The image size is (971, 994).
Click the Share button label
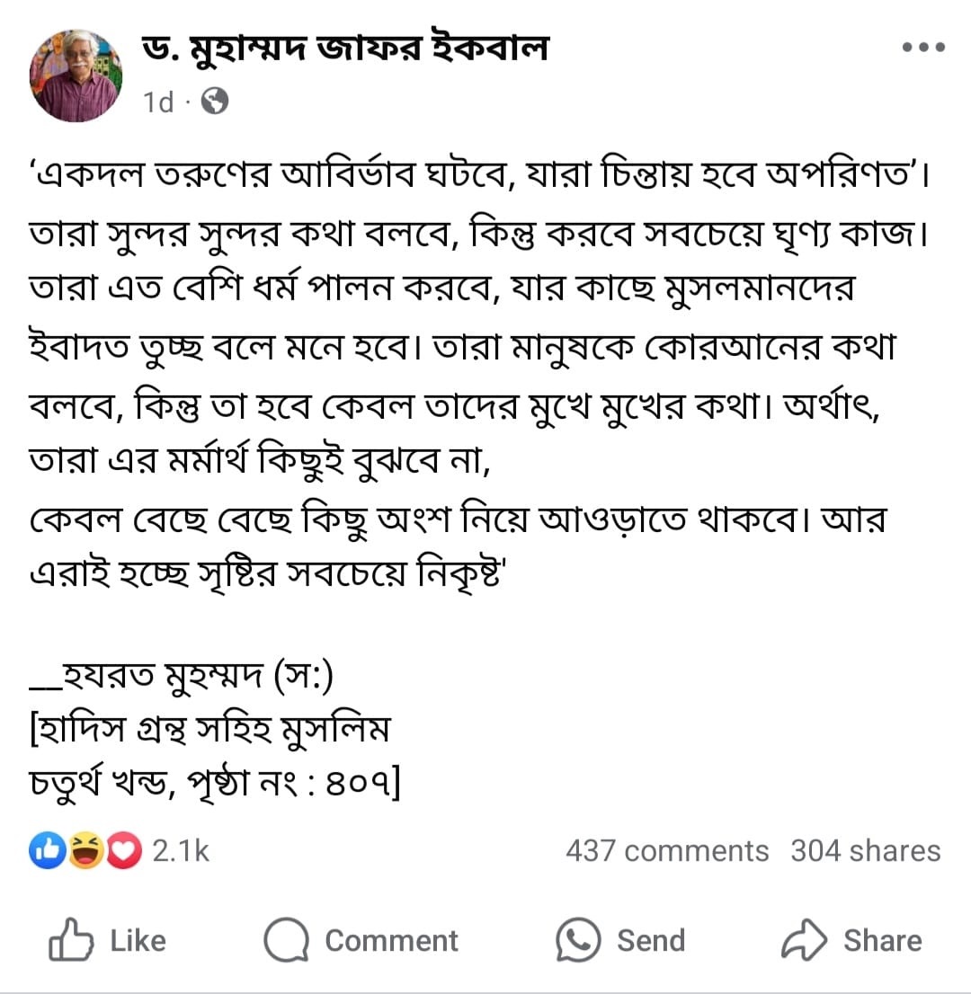882,940
